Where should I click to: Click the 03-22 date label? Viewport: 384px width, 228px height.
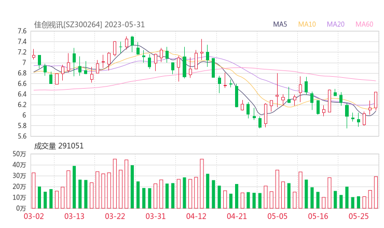coord(115,216)
